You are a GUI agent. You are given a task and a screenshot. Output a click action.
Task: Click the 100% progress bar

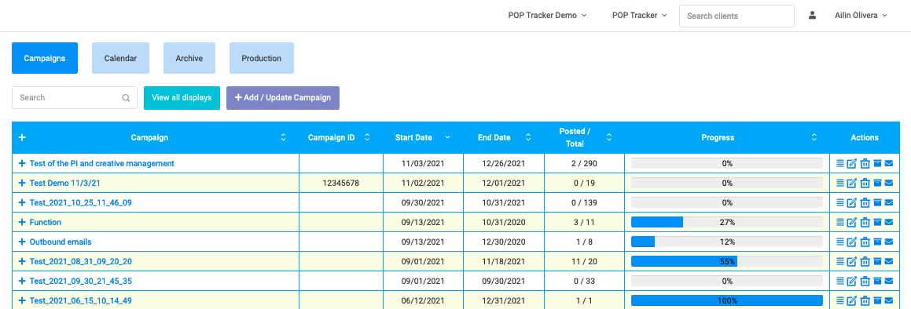(727, 301)
